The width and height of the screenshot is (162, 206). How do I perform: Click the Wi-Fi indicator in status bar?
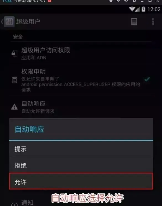pyautogui.click(x=132, y=9)
